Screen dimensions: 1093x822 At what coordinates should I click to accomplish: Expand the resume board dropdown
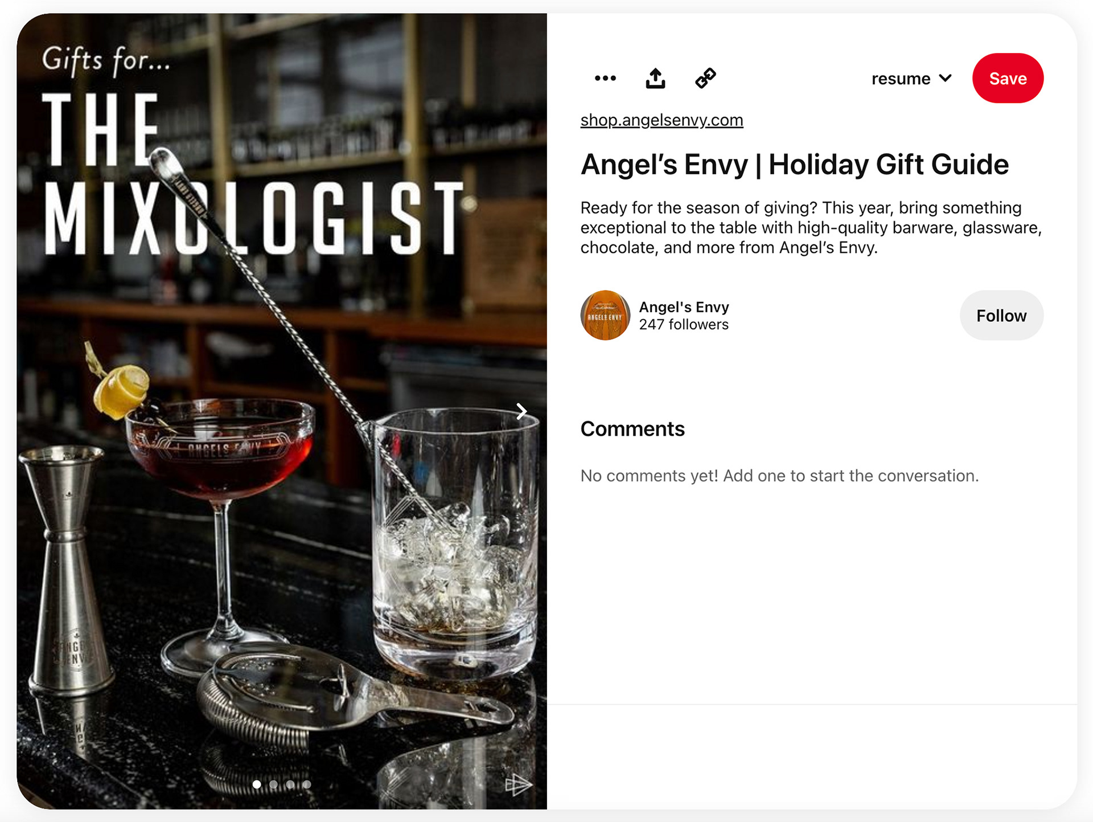pyautogui.click(x=911, y=79)
